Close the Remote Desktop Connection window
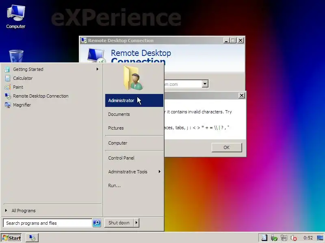325x243 pixels. tap(240, 40)
